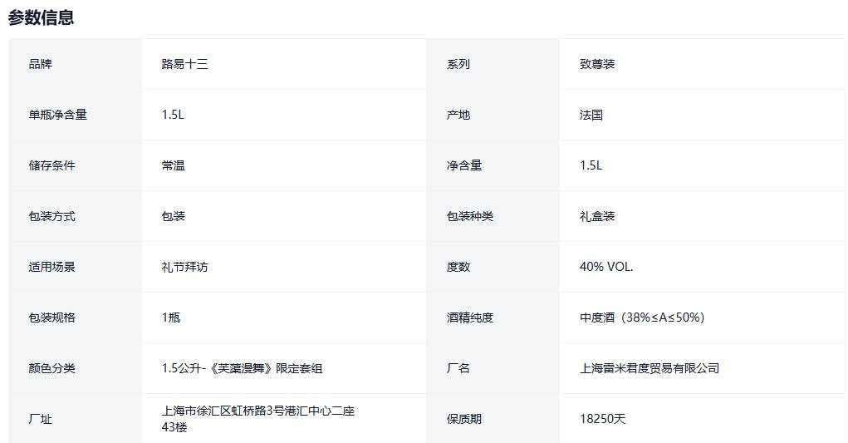Select the 酒精纯度 label
The image size is (848, 443).
point(470,317)
